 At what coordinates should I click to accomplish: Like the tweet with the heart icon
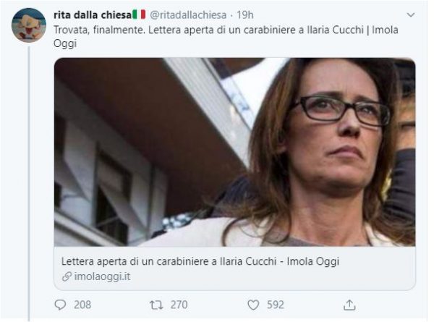252,305
